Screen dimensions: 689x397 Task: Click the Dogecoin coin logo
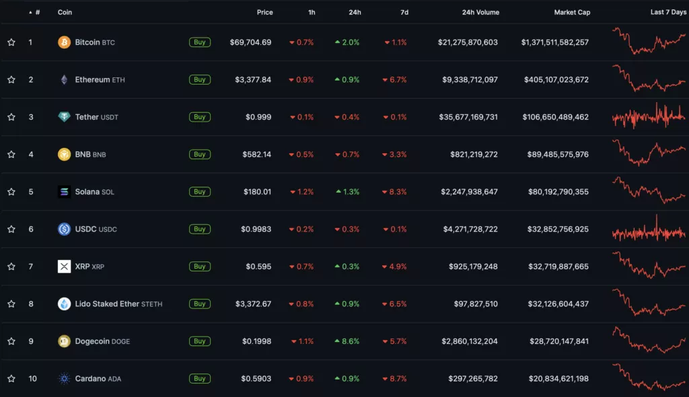coord(64,341)
